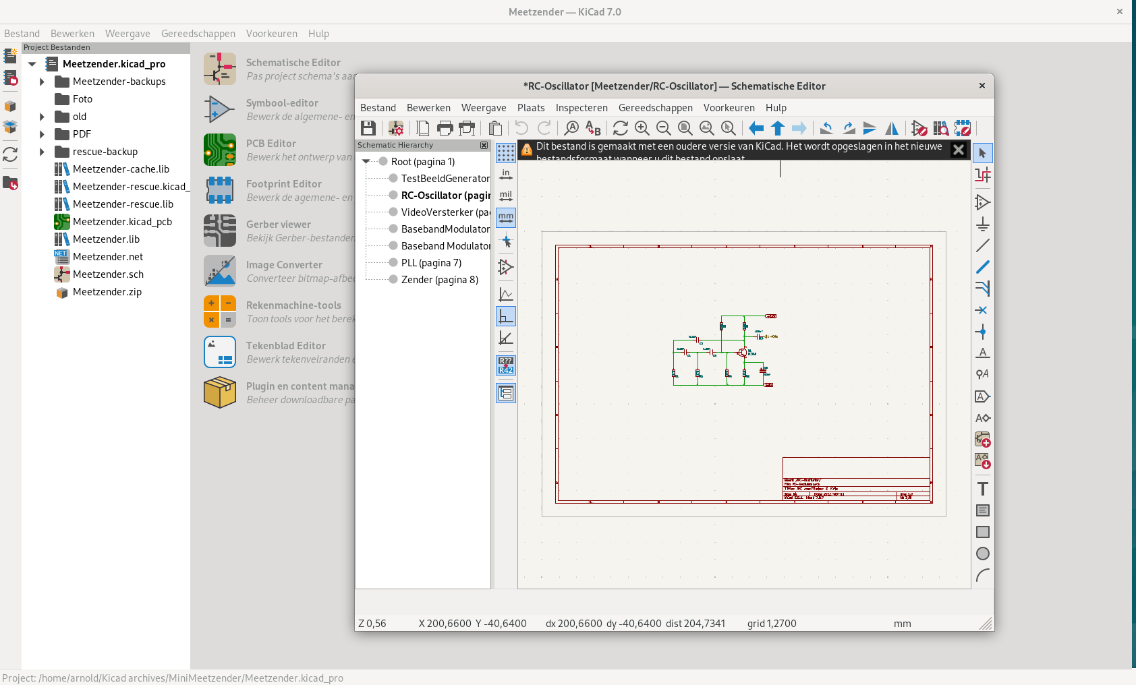This screenshot has width=1136, height=685.
Task: Select the Add Net Label tool
Action: [x=983, y=353]
